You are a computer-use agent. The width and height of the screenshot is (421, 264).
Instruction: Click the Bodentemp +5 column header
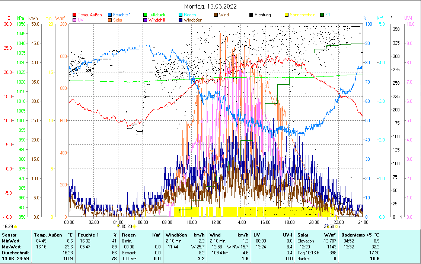tap(357, 235)
